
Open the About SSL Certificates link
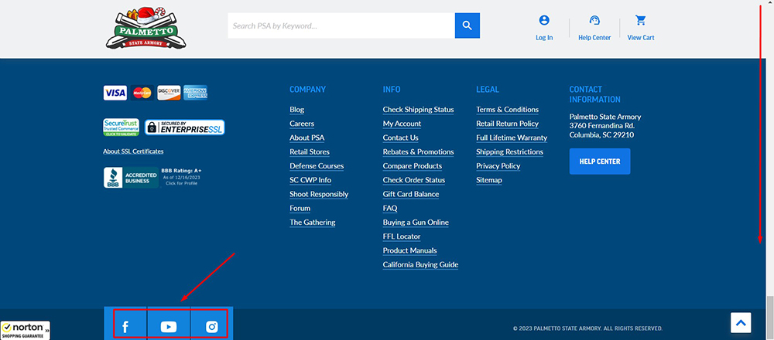tap(133, 151)
